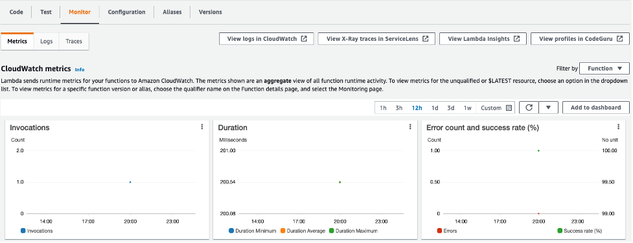Viewport: 633px width, 243px height.
Task: Toggle the Duration Minimum legend swatch
Action: (231, 231)
